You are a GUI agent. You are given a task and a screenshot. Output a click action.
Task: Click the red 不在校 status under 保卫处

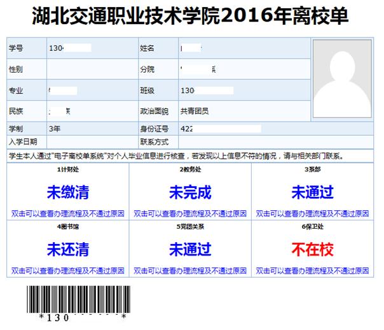(x=312, y=248)
